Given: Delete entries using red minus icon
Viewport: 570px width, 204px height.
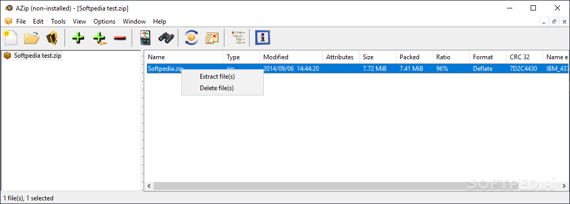Looking at the screenshot, I should (x=120, y=38).
